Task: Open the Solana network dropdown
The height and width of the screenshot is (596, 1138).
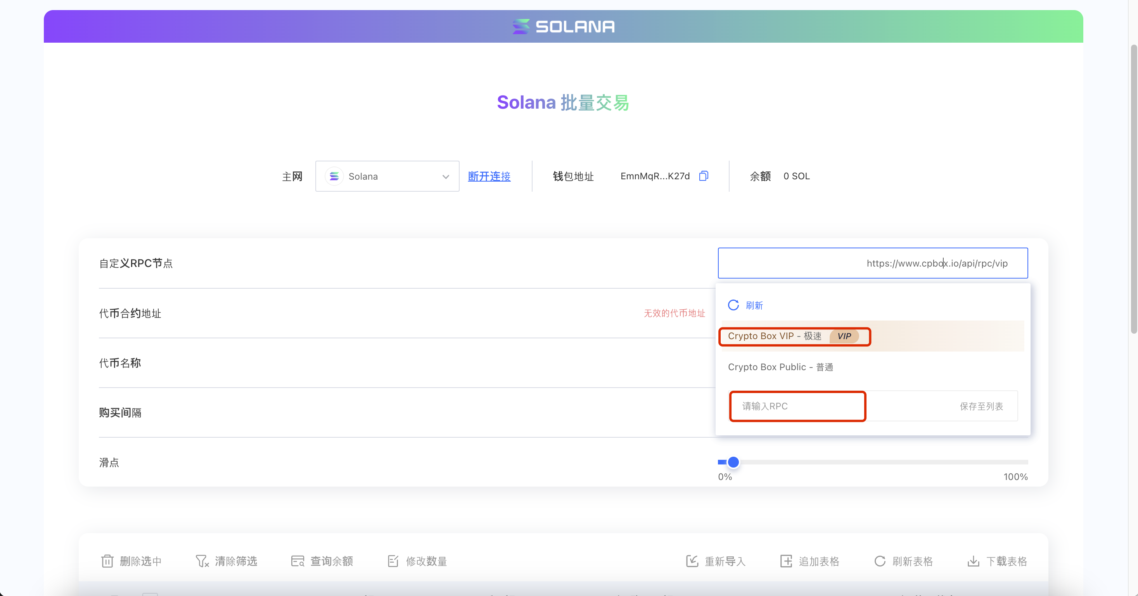Action: coord(387,176)
